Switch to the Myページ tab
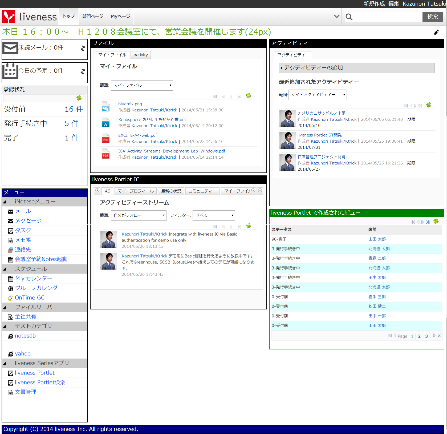 pos(120,16)
